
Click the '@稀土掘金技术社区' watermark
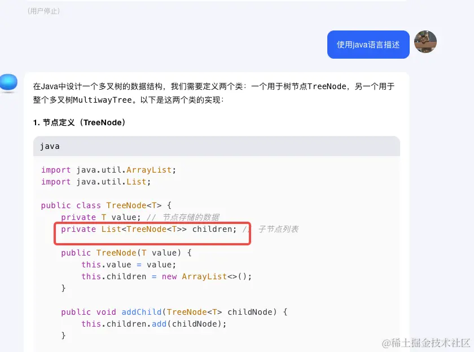426,343
